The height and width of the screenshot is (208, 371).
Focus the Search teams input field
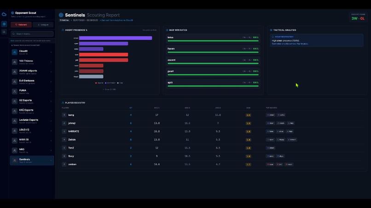coord(32,34)
